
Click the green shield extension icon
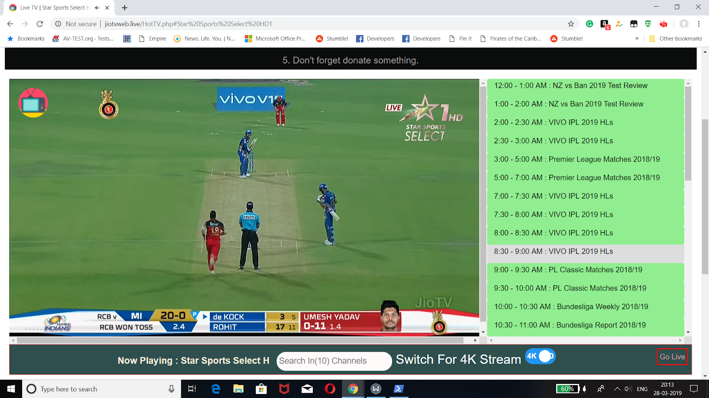[x=648, y=24]
